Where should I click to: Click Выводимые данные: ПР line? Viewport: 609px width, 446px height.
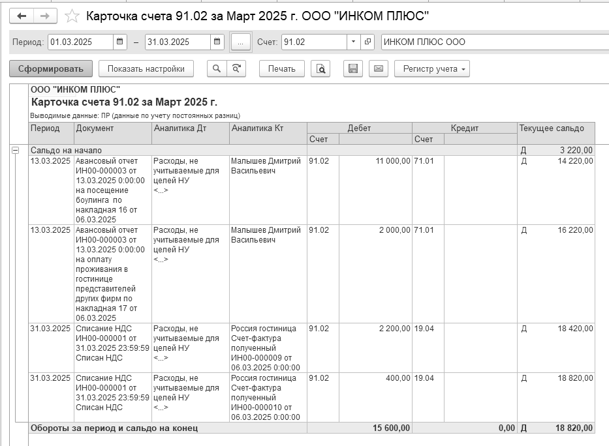(135, 115)
